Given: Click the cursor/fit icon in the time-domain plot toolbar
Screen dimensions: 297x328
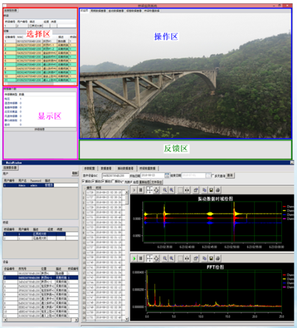Looking at the screenshot, I should pyautogui.click(x=187, y=190).
